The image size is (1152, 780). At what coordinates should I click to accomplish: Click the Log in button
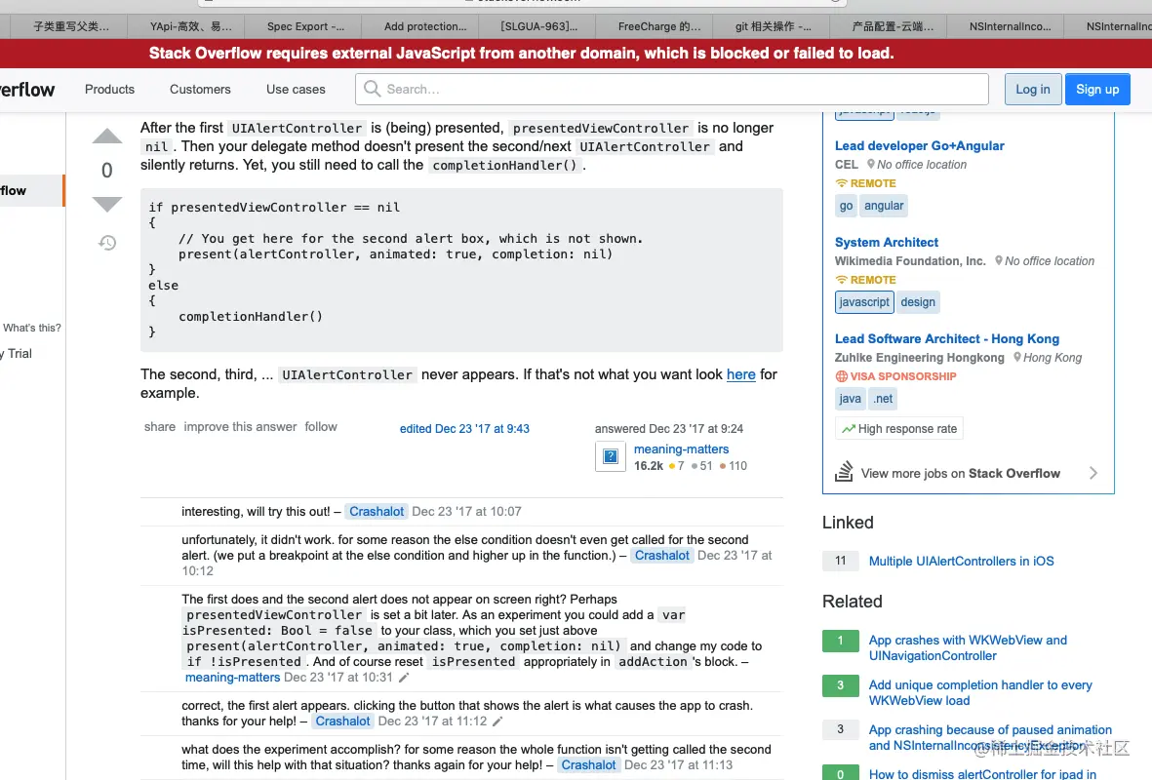[x=1032, y=89]
